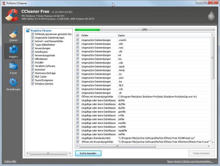Click results horizontal scrollbar thumb

117,146
